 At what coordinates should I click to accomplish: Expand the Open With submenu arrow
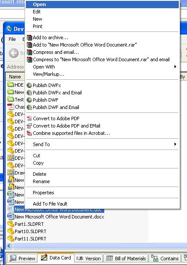click(175, 67)
